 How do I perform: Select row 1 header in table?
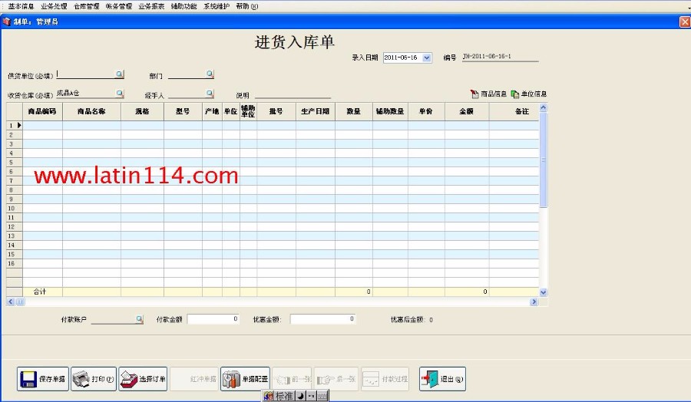pos(15,126)
